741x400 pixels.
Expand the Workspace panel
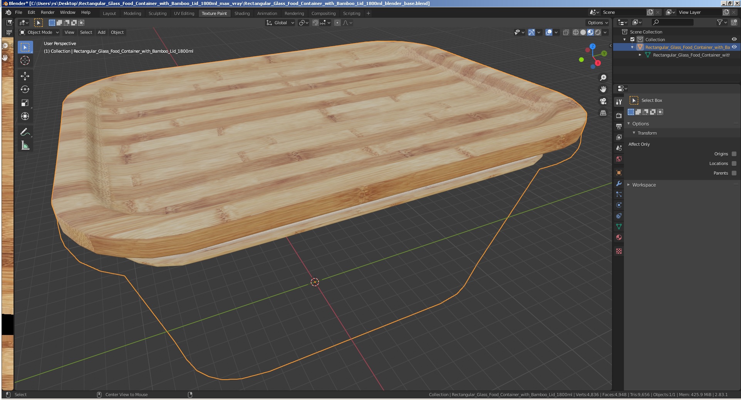click(x=629, y=185)
